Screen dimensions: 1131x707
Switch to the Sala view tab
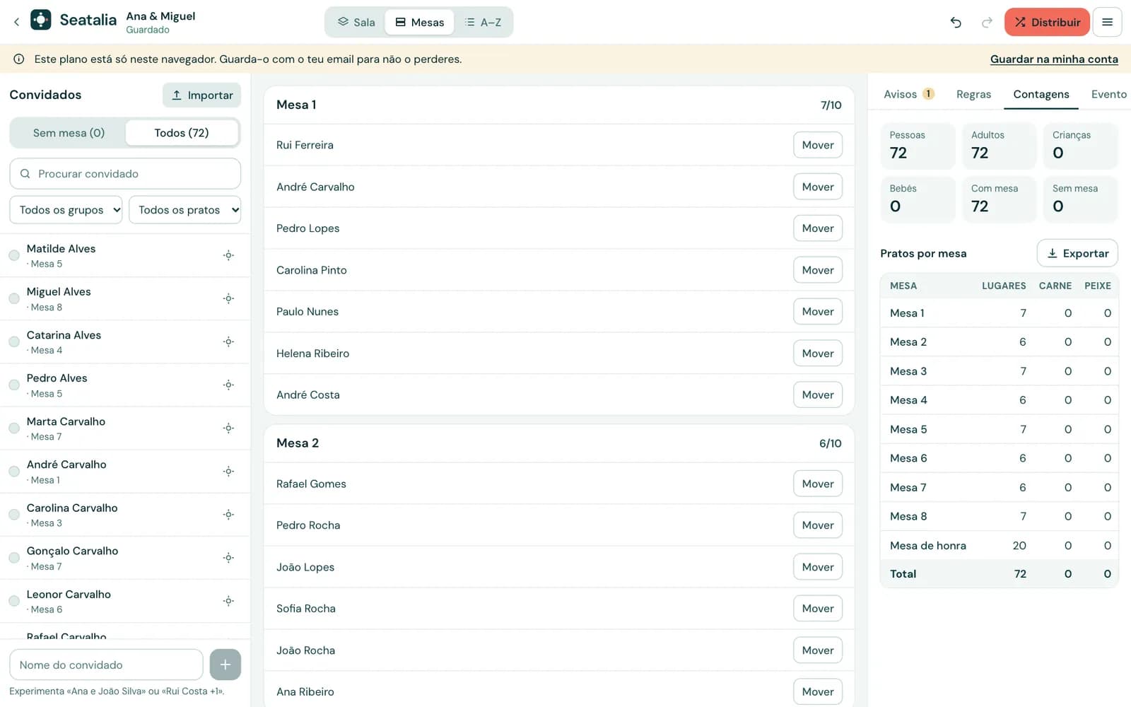(x=356, y=22)
